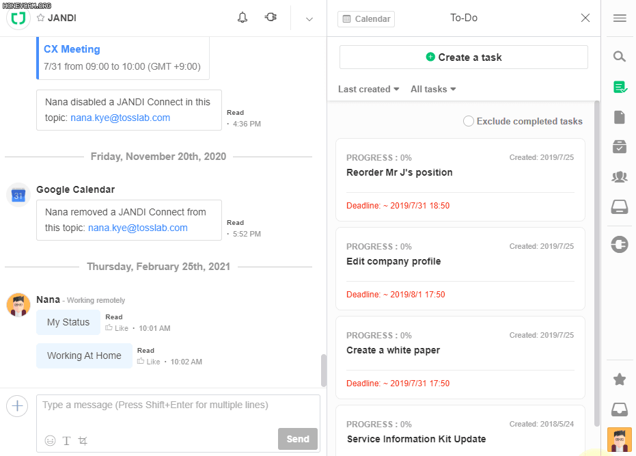Viewport: 636px width, 456px height.
Task: Click the Google Calendar sender name
Action: (x=75, y=189)
